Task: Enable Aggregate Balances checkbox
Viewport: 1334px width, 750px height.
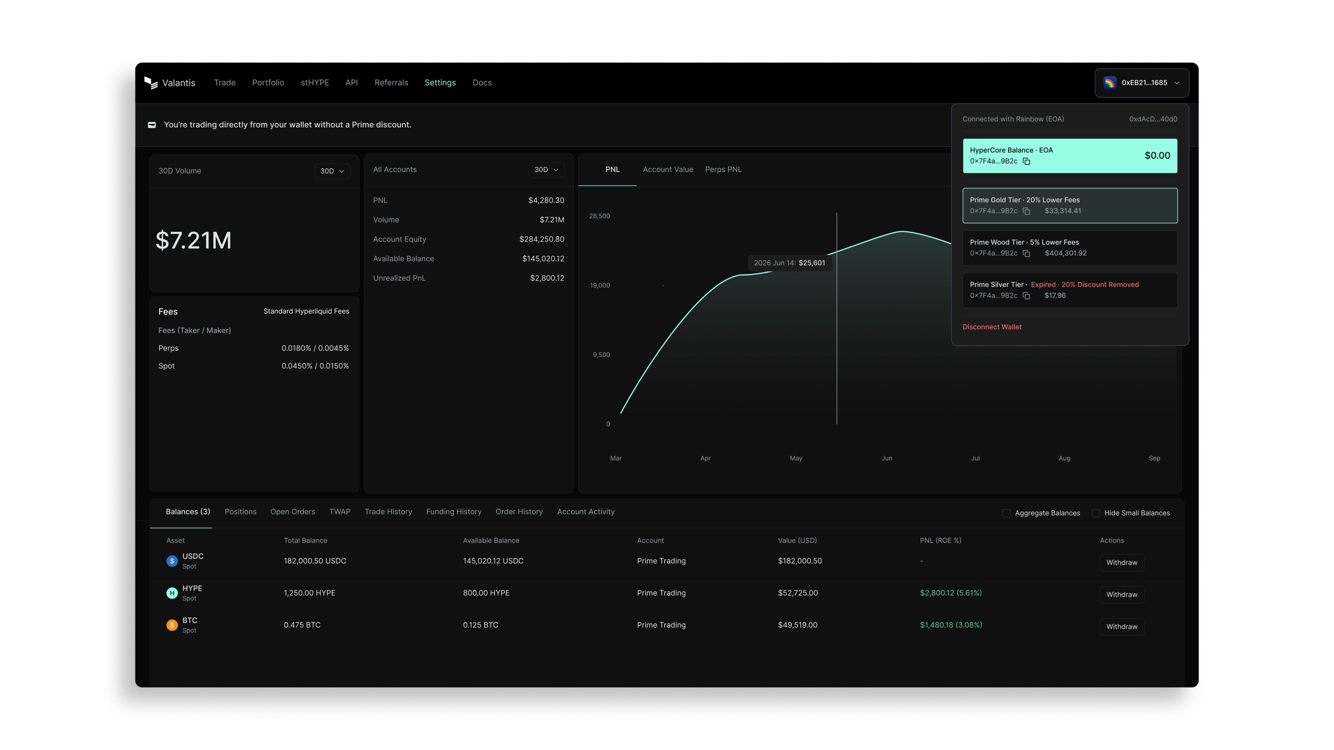Action: pos(1006,513)
